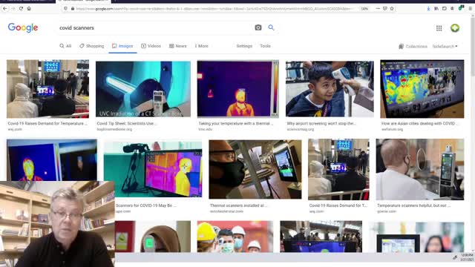This screenshot has width=475, height=267.
Task: Open the 'Taking your temperature with a thermal' image
Action: tap(237, 89)
